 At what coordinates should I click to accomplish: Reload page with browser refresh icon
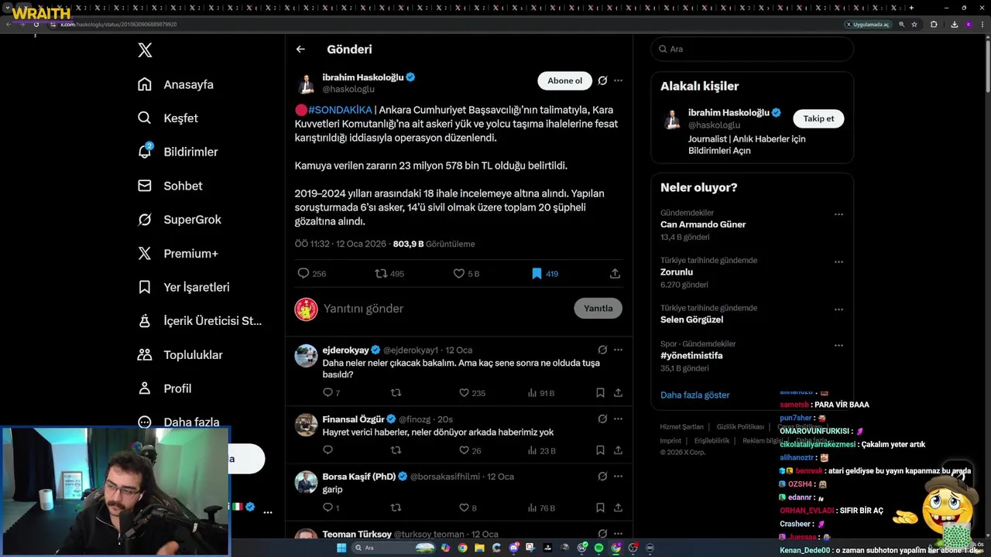(36, 24)
